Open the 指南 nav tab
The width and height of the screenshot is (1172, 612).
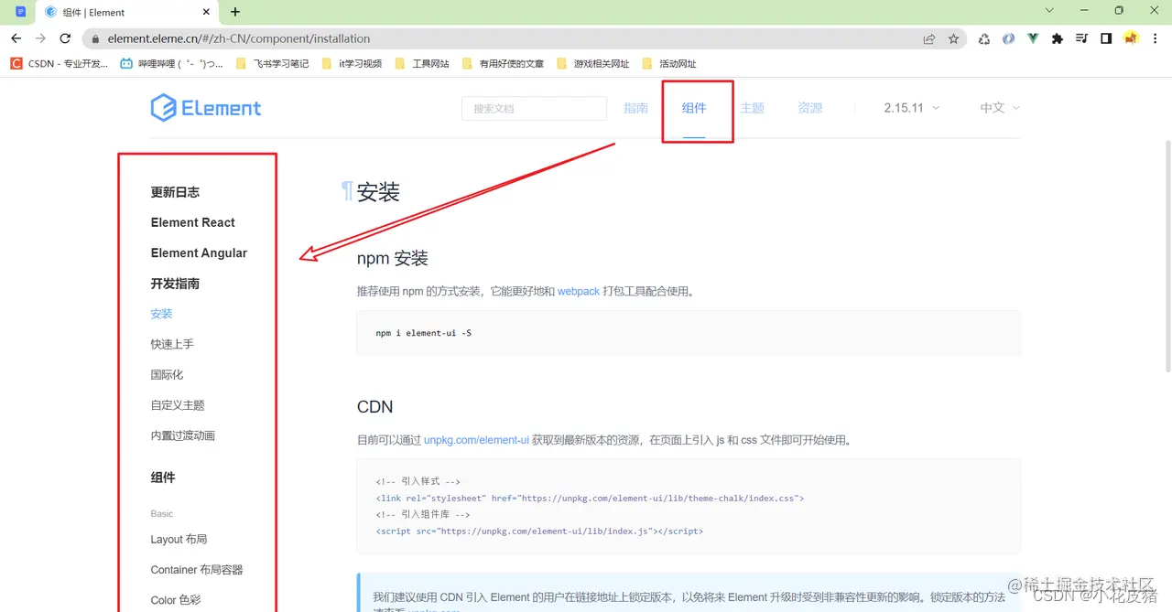pyautogui.click(x=635, y=108)
